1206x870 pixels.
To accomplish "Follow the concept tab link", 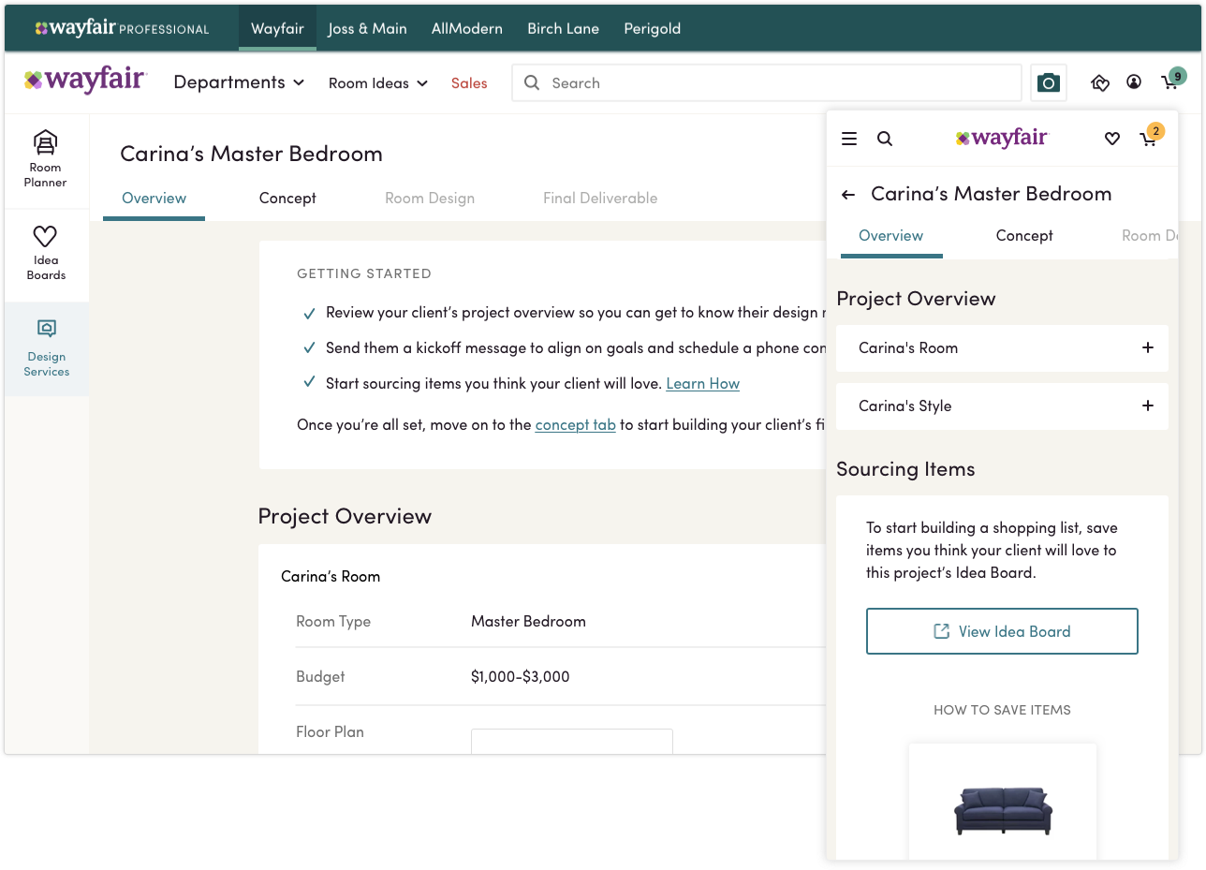I will (x=575, y=425).
